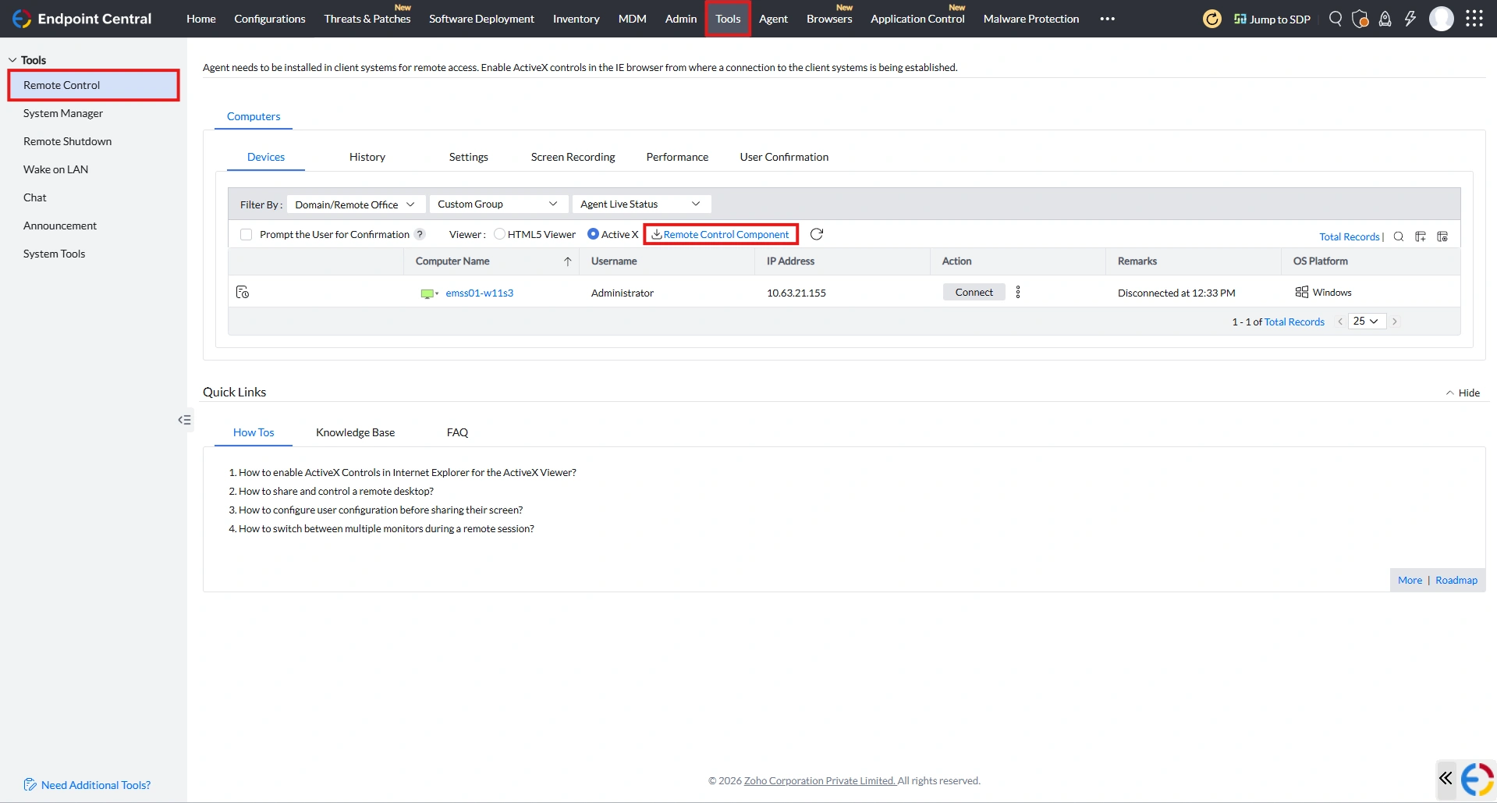Open the FAQ tab
The height and width of the screenshot is (803, 1497).
[457, 432]
